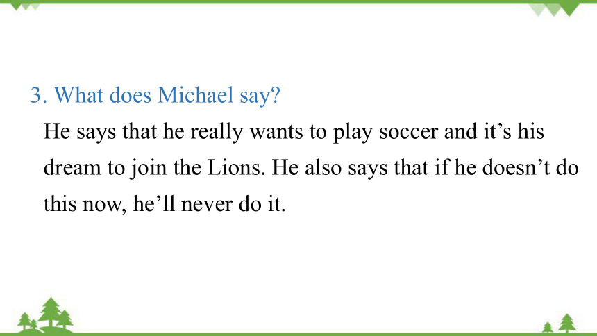597x336 pixels.
Task: Click the number '3.' of the question
Action: tap(39, 95)
